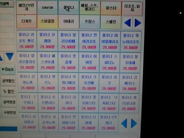Select menu item 볼로냐 감자뇨끼
This screenshot has width=184, height=138.
(x=28, y=82)
